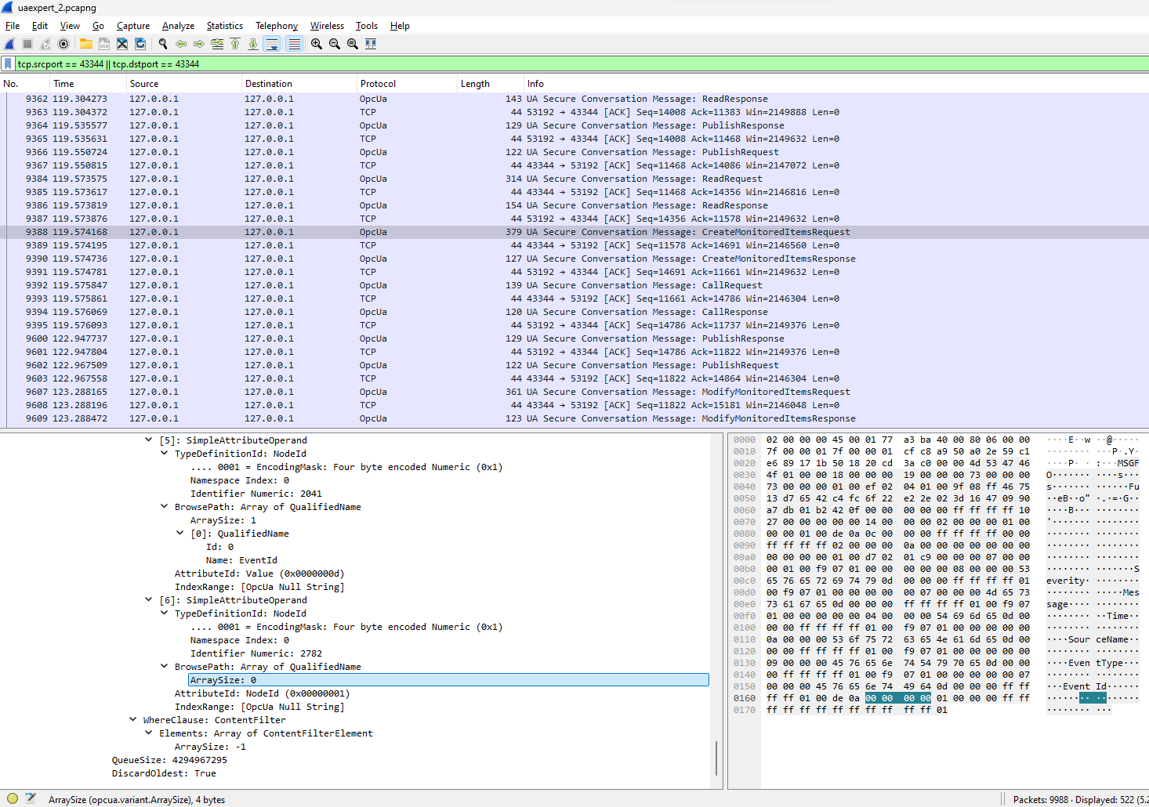Open the Analyze menu

click(178, 26)
